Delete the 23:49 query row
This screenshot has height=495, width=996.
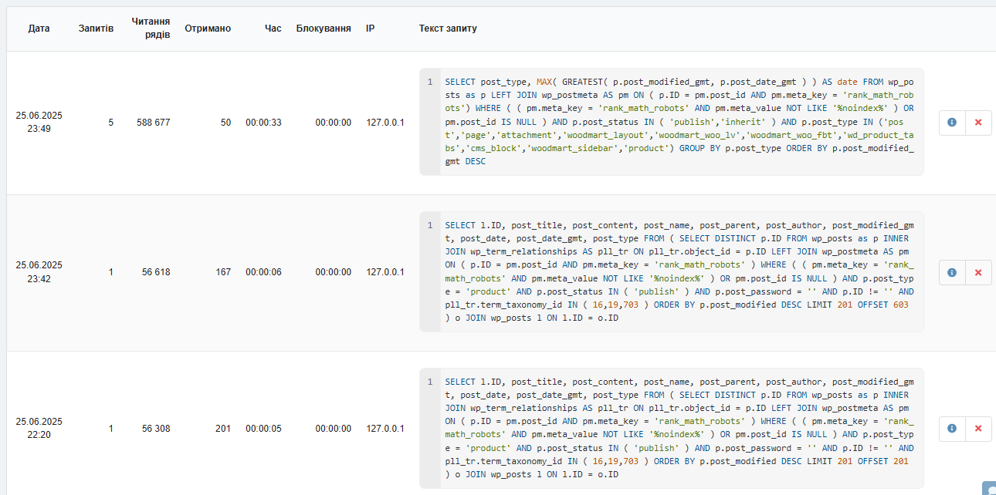click(x=978, y=123)
